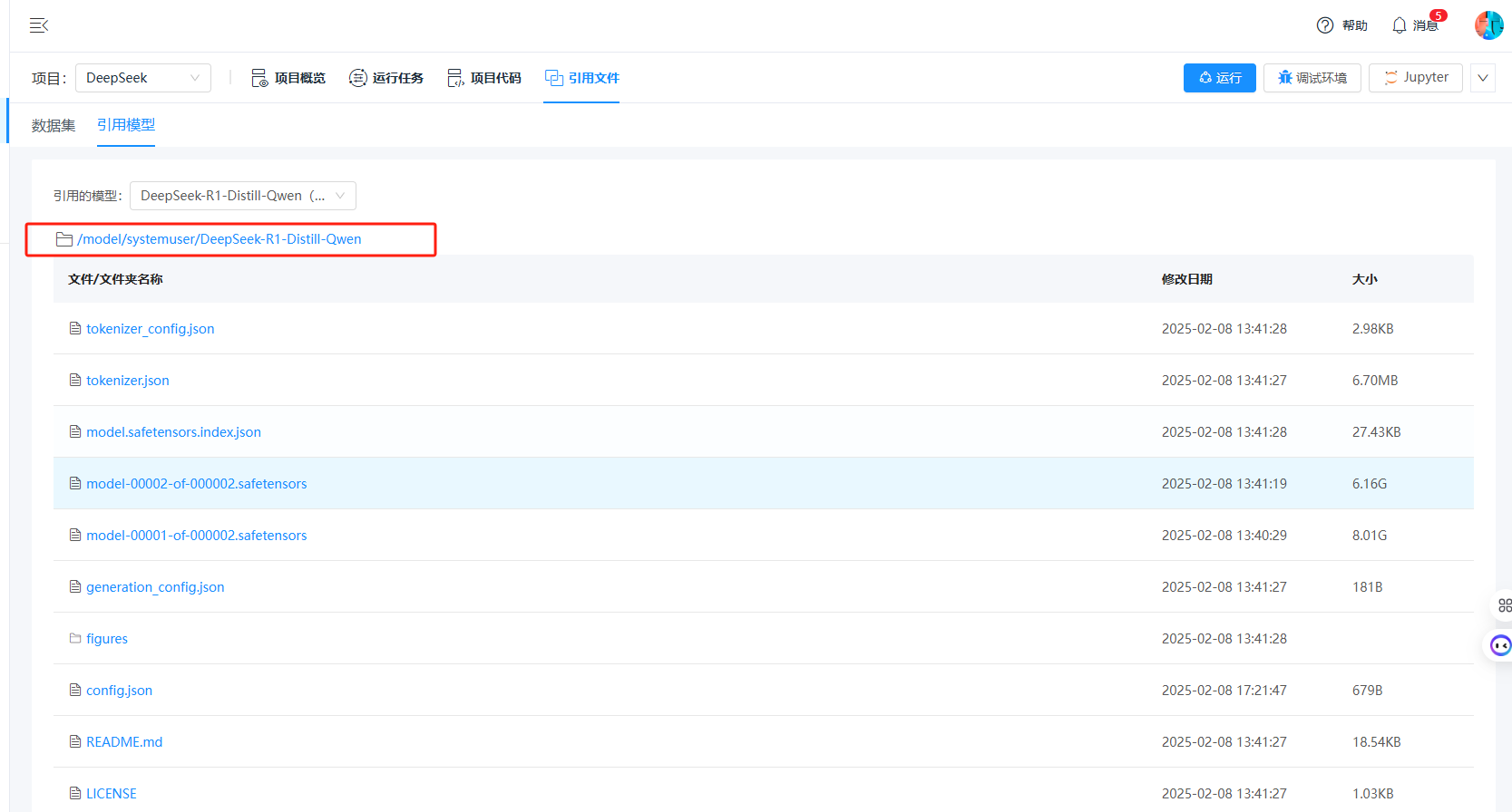
Task: Open the 帮助 help link
Action: [x=1355, y=25]
